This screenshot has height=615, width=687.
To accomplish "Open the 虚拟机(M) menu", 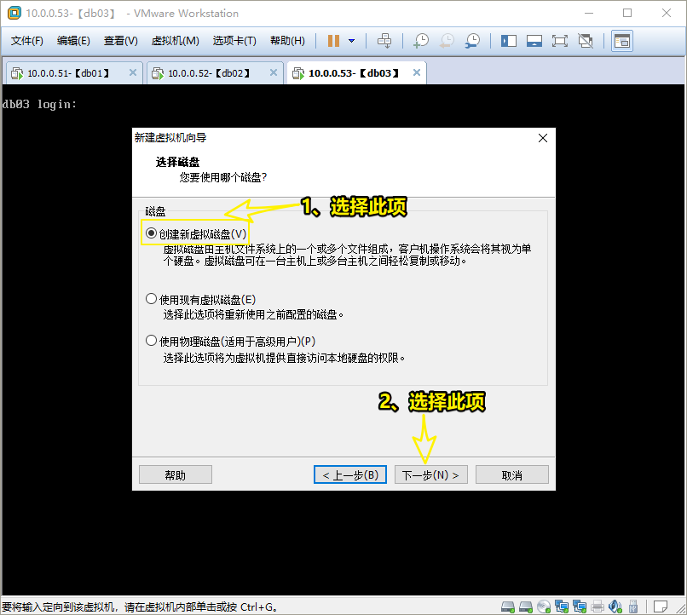I will coord(175,41).
